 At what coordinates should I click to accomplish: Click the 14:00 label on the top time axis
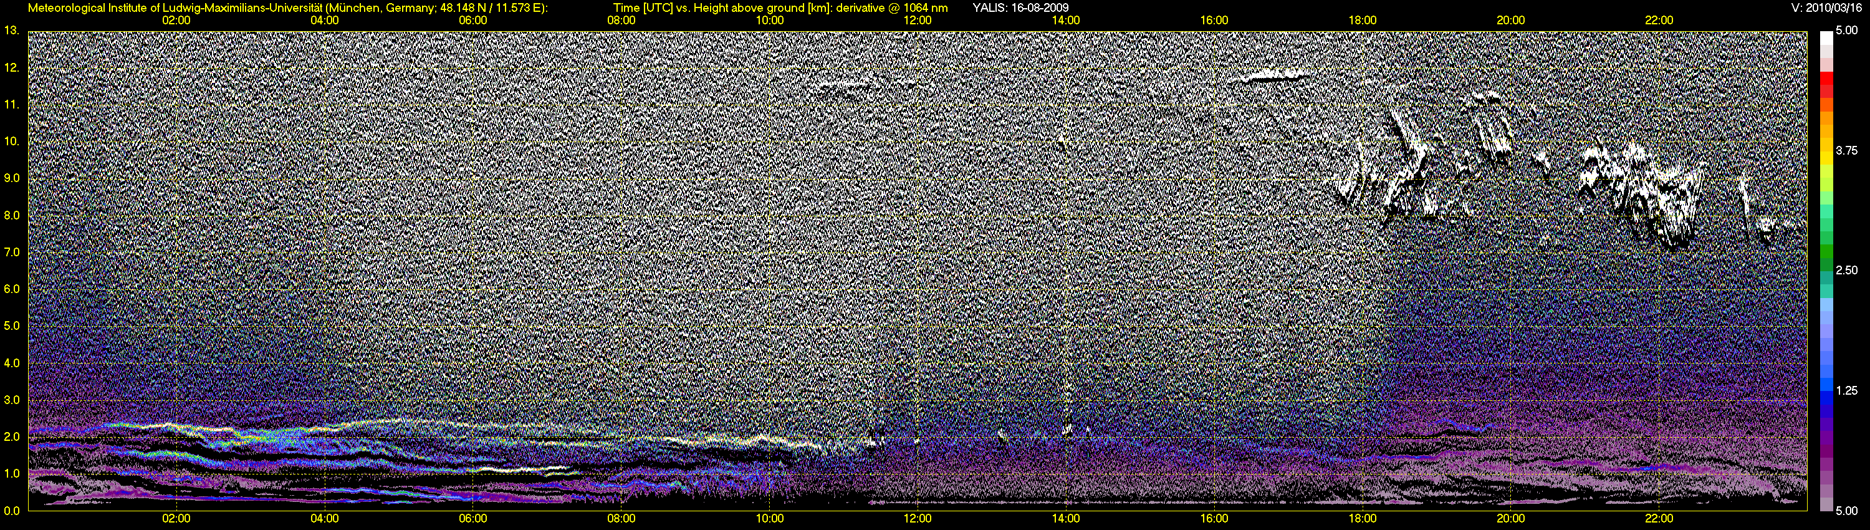click(x=1066, y=21)
